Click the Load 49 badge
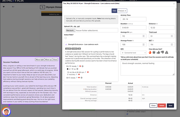This screenshot has height=117, width=180. click(68, 49)
